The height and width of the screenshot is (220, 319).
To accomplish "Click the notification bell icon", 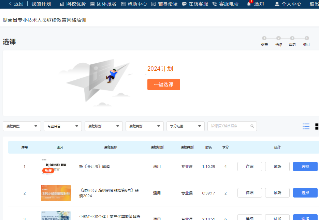I will [x=249, y=4].
